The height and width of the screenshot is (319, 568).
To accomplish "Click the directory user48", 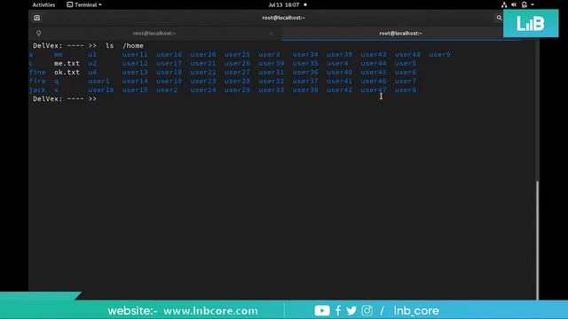I will pyautogui.click(x=407, y=55).
